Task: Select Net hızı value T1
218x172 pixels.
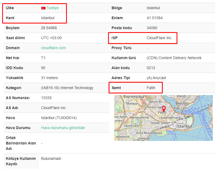Action: 43,58
